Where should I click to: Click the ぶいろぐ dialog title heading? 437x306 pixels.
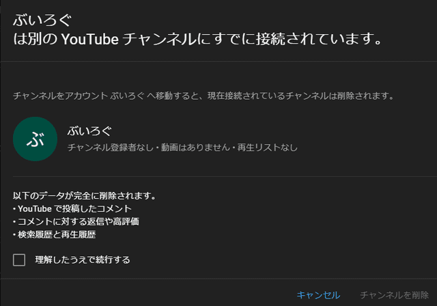pyautogui.click(x=42, y=20)
